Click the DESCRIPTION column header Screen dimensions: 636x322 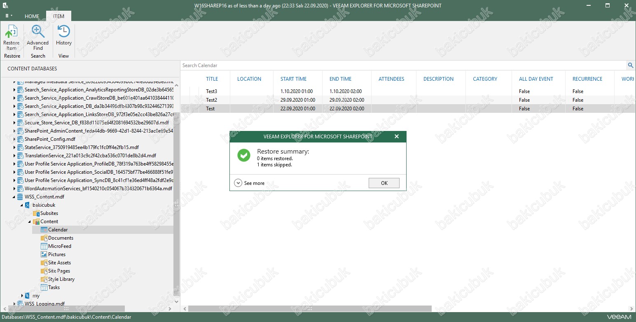438,79
